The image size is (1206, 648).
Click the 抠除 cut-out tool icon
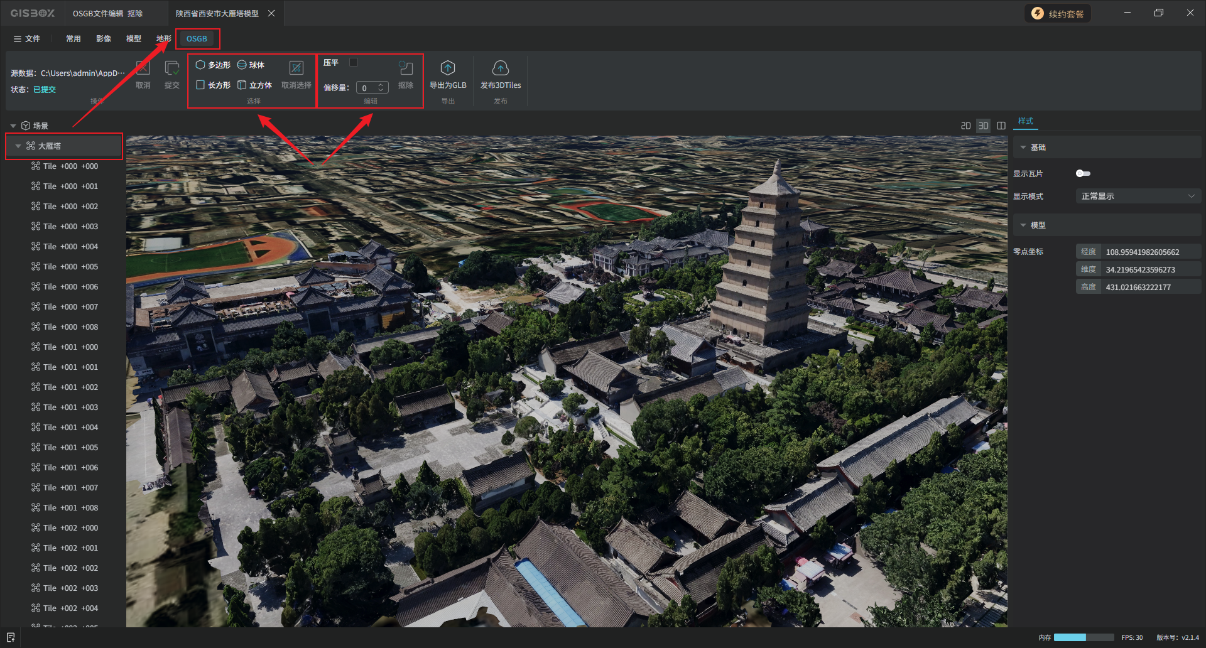coord(406,68)
